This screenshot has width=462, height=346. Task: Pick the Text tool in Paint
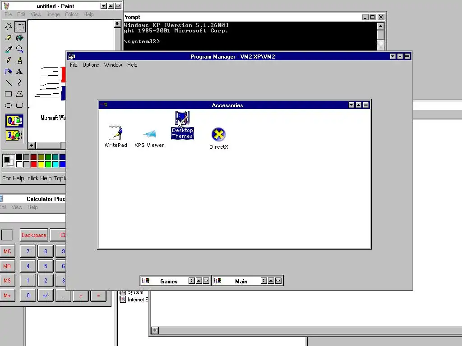click(x=20, y=72)
